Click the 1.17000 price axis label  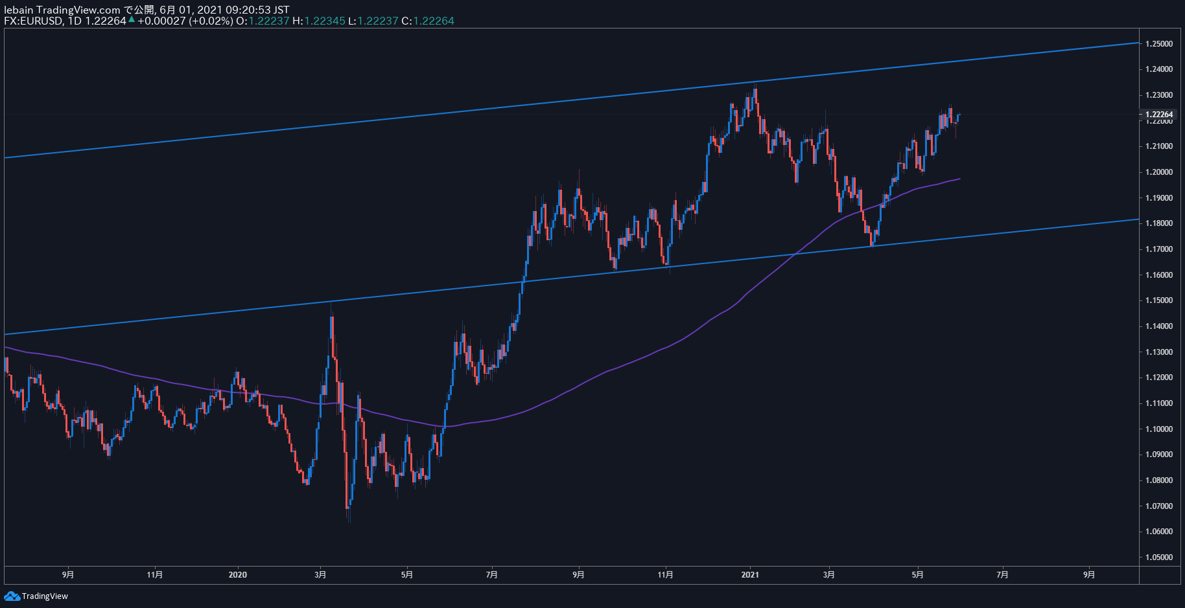(x=1159, y=249)
